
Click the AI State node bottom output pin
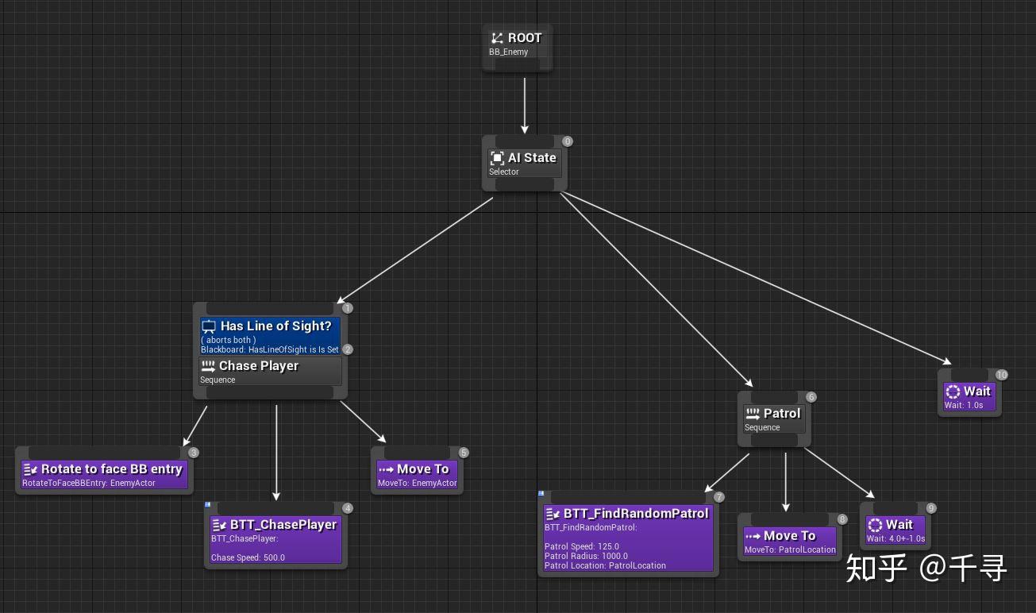(525, 184)
